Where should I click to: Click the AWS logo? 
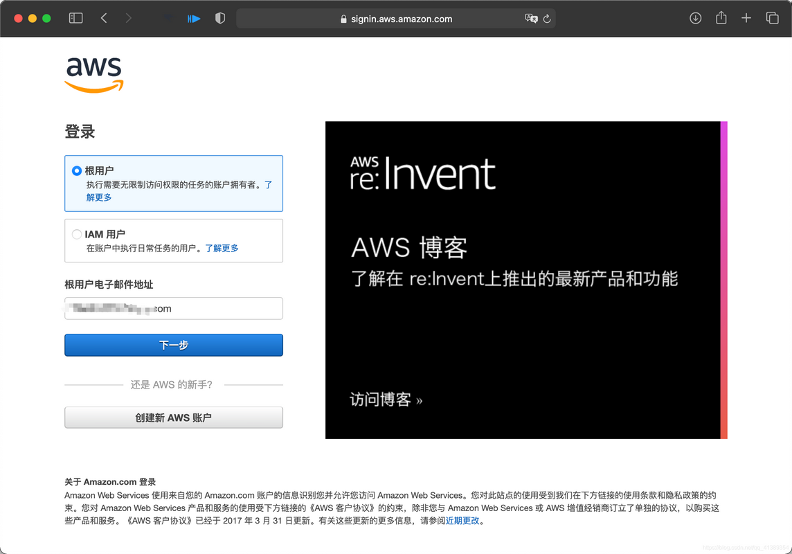(94, 74)
